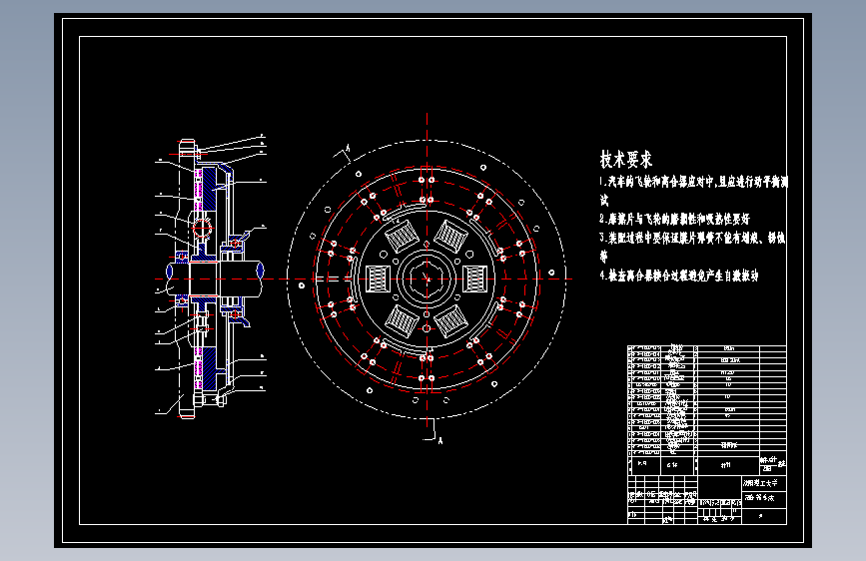Click the HT200 material cell in parts list
The width and height of the screenshot is (866, 561).
point(728,372)
